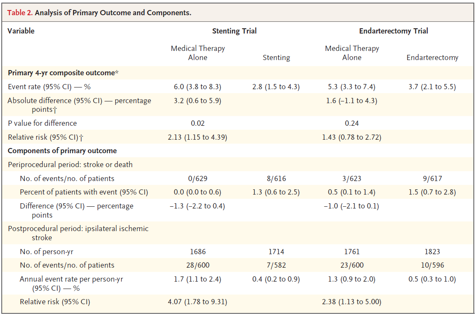Viewport: 476px width, 316px height.
Task: Click the P value 0.02 cell
Action: point(198,123)
